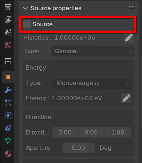Open the Particles properties tab
Viewport: 142px width, 163px height.
coord(8,103)
